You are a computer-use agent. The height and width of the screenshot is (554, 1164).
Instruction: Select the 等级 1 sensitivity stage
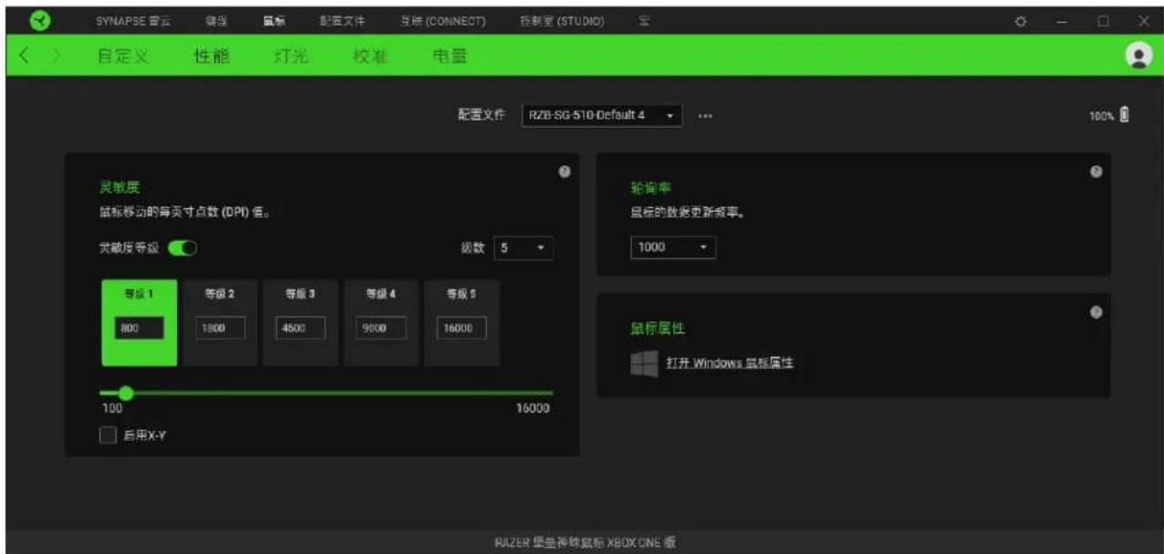click(139, 323)
